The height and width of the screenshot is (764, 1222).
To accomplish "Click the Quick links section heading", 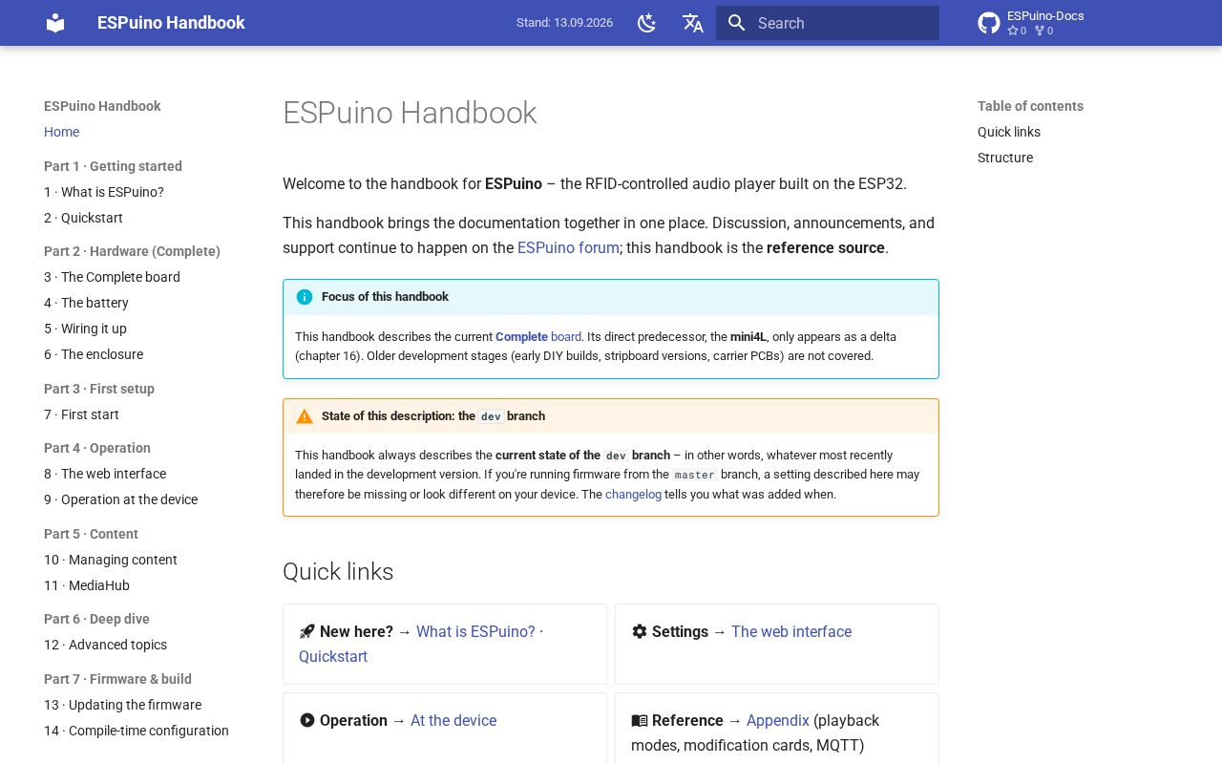I will click(338, 571).
